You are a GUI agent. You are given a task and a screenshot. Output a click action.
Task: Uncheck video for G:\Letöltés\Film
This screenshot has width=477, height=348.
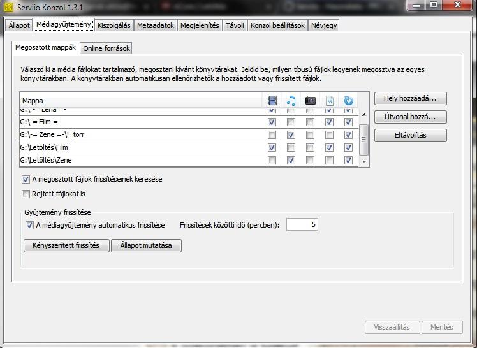(x=272, y=147)
